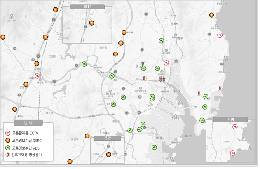Select the CCTV marker on the northeast coast
260x169 pixels.
(220, 35)
